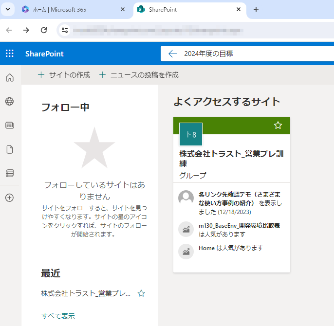Reload the page with browser refresh button
The width and height of the screenshot is (334, 326).
point(44,30)
